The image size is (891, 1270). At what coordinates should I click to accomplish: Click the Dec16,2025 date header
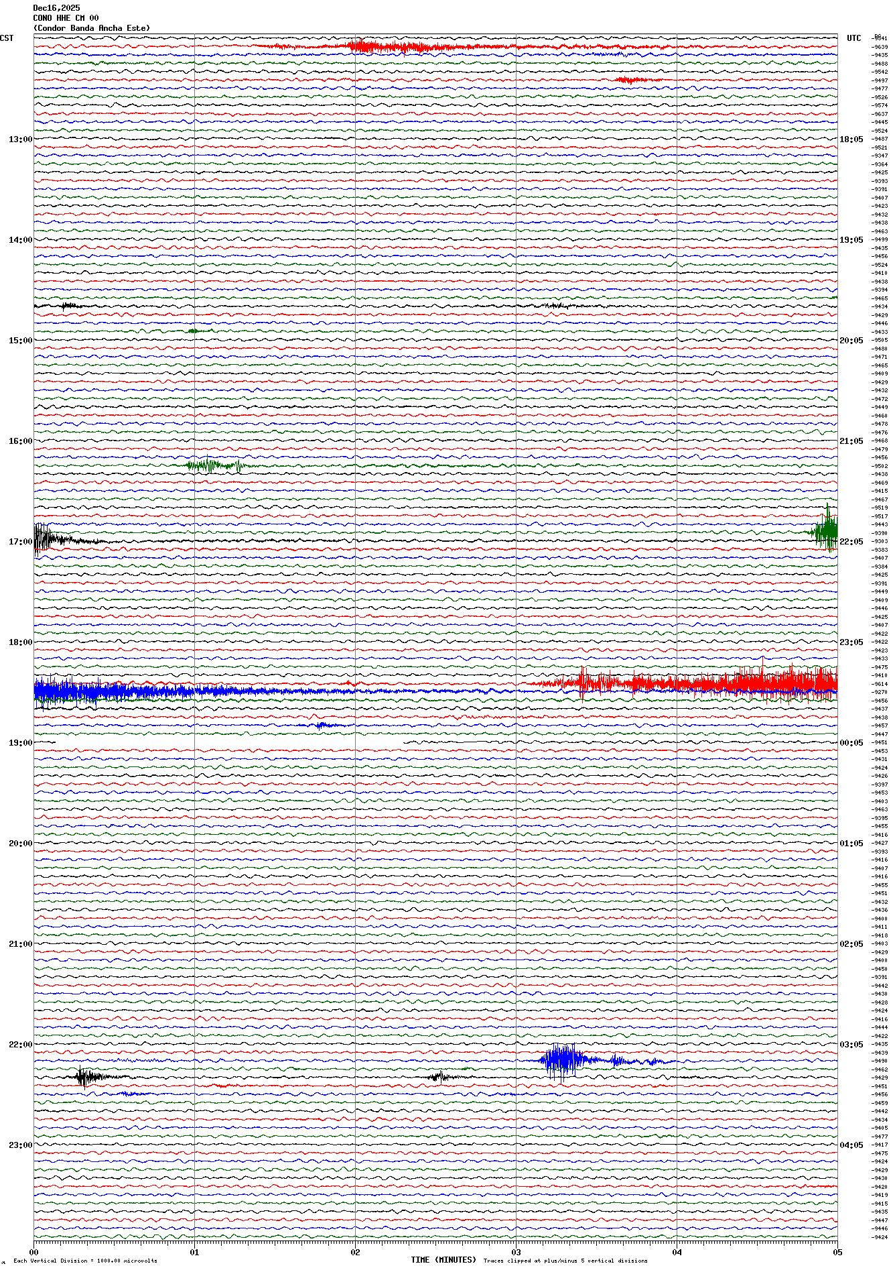point(56,8)
